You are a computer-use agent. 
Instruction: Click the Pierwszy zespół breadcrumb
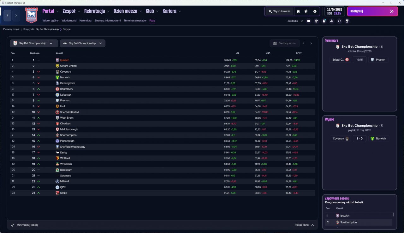click(x=11, y=29)
